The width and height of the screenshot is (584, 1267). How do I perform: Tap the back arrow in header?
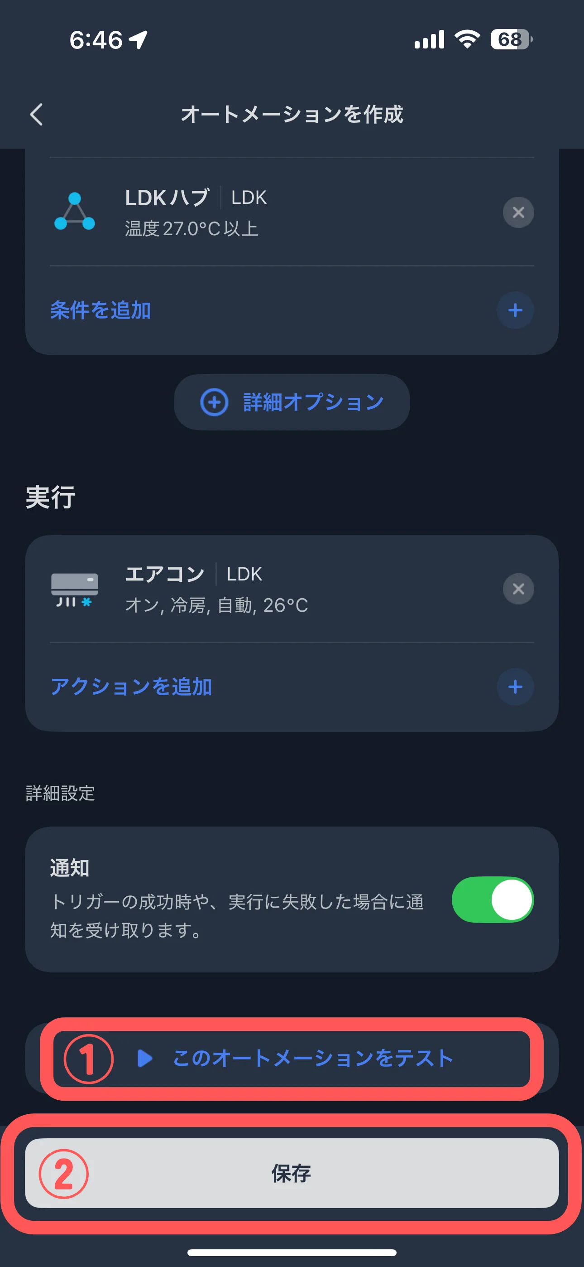(x=37, y=115)
